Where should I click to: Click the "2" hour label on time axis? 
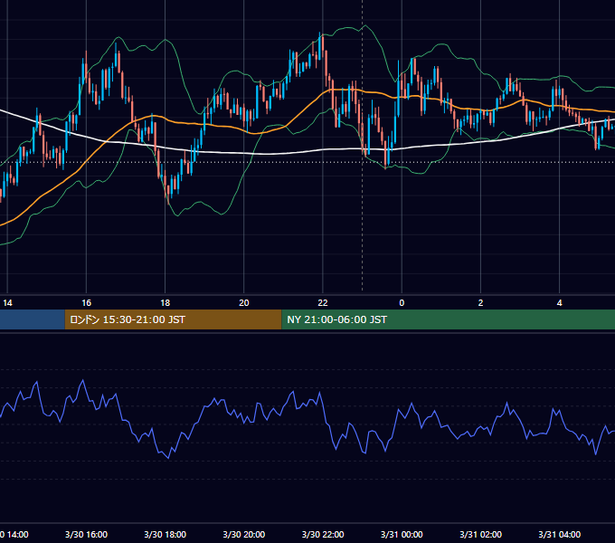[x=480, y=303]
